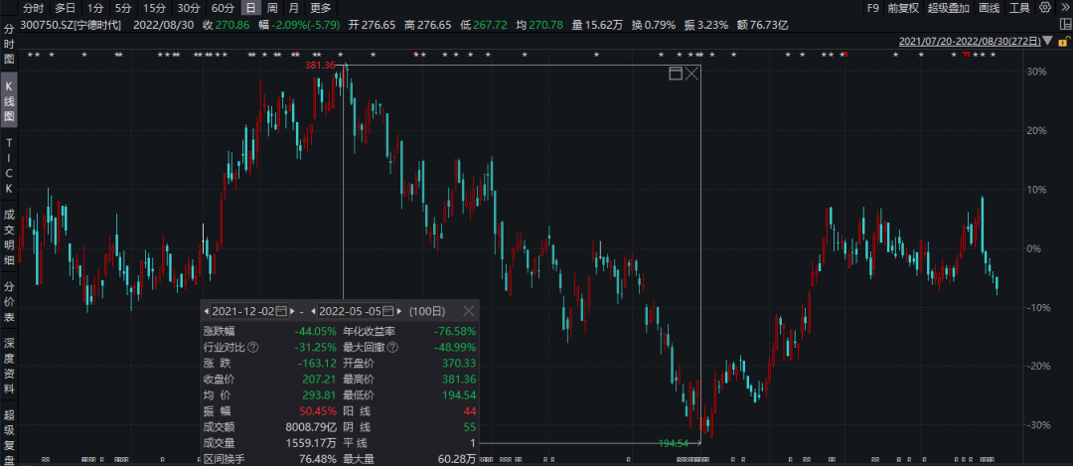Open the 前复权 adjustment dropdown

click(x=903, y=8)
